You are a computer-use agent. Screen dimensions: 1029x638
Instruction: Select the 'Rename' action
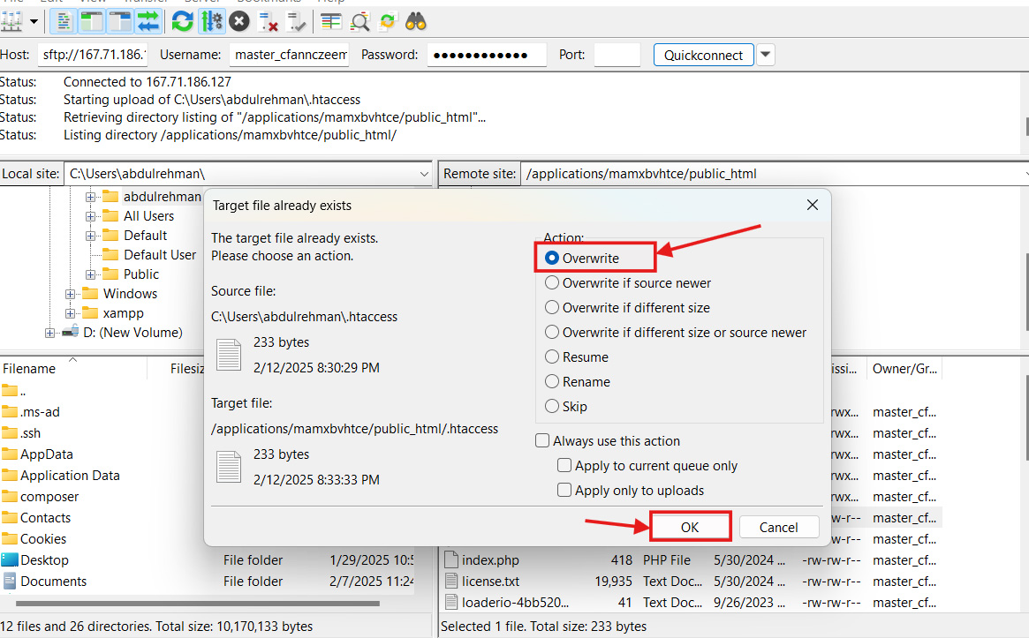point(552,382)
